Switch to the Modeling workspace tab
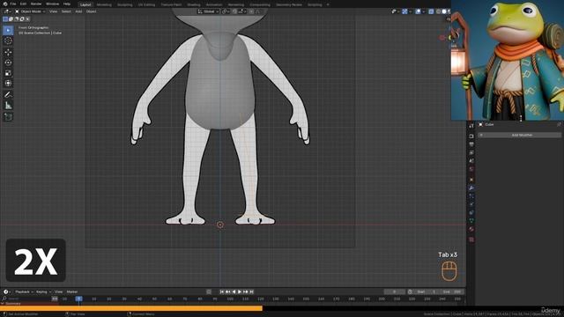The height and width of the screenshot is (317, 564). 104,4
